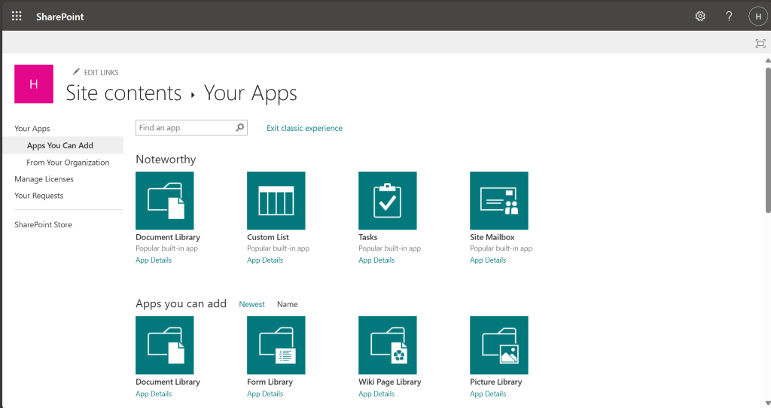
Task: Click the Form Library title text
Action: click(270, 382)
